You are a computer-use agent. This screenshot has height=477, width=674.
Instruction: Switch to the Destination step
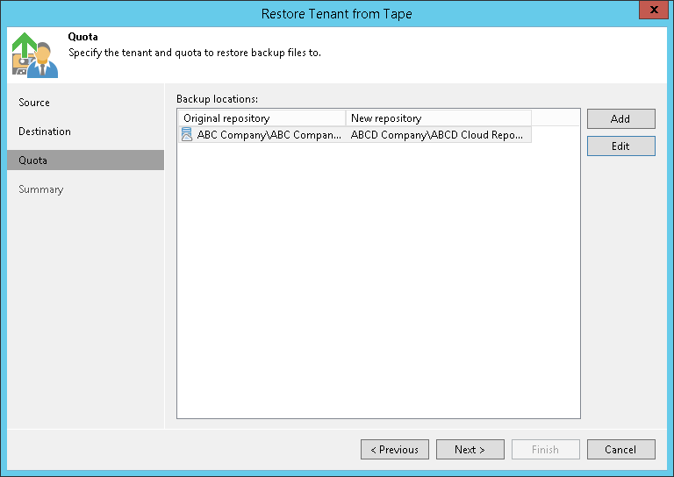pos(45,132)
